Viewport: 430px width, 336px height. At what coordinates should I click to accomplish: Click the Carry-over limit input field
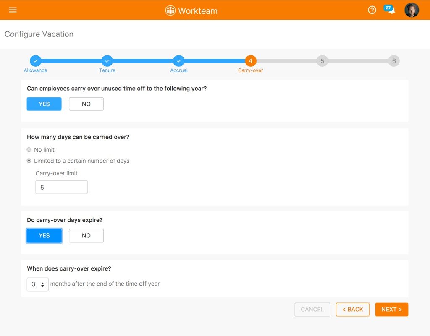pos(61,188)
